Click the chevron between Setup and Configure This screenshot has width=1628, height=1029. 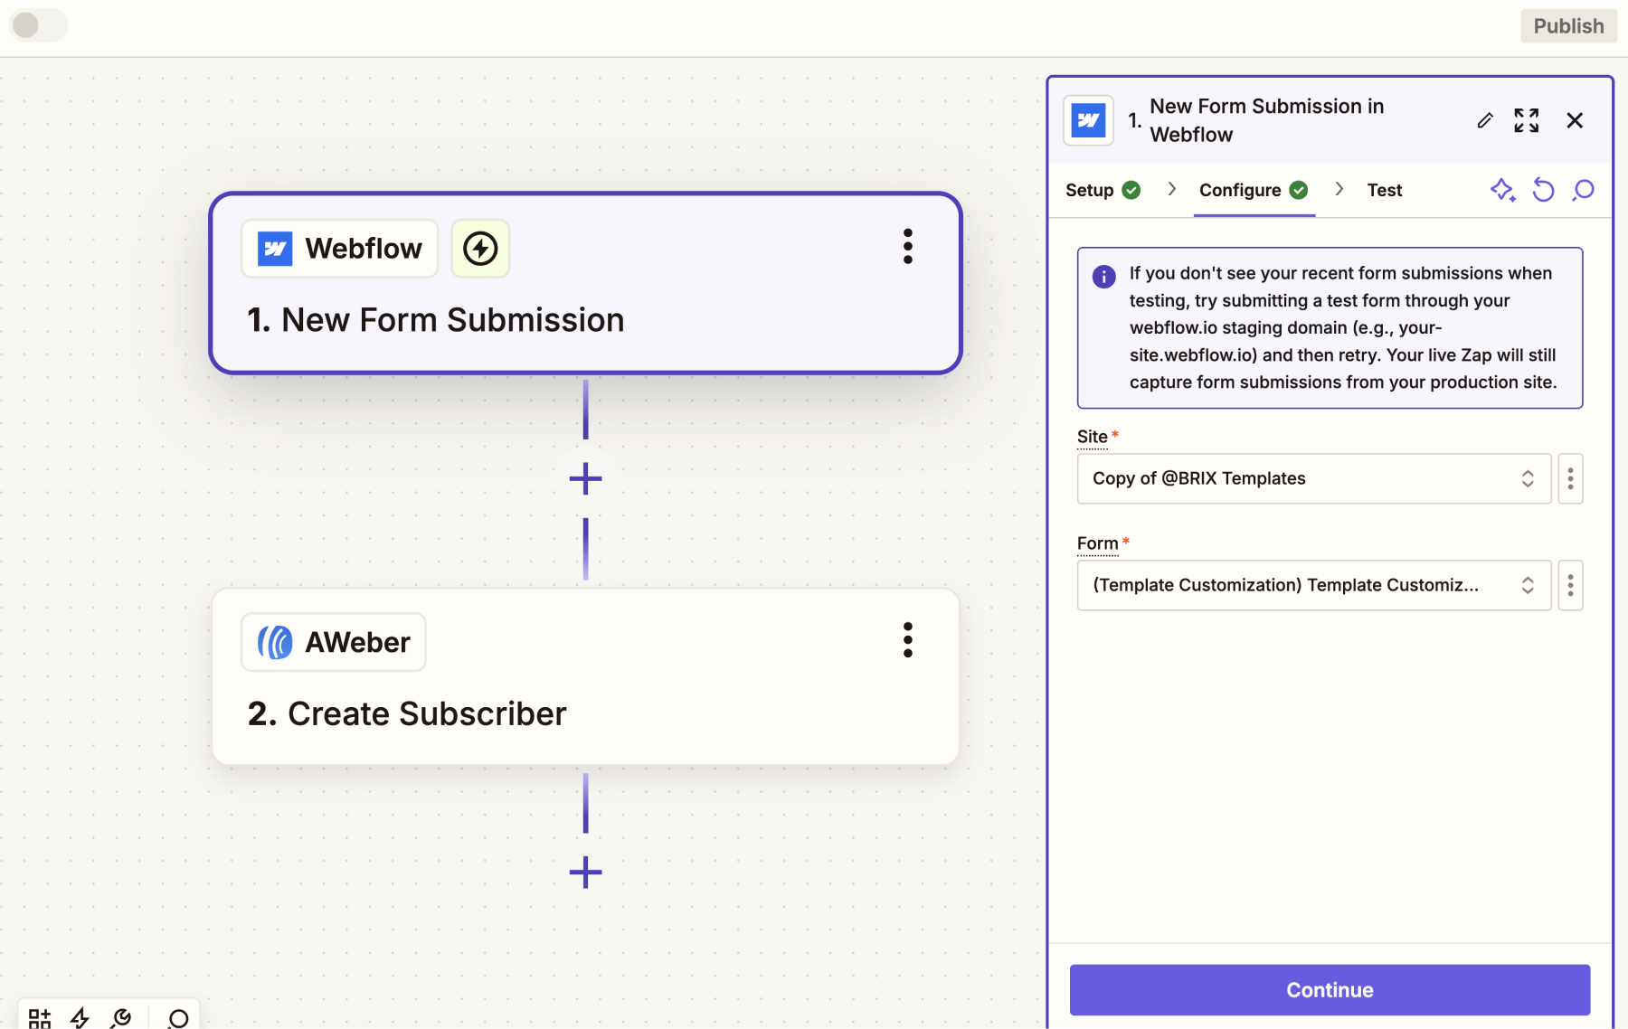pyautogui.click(x=1171, y=189)
